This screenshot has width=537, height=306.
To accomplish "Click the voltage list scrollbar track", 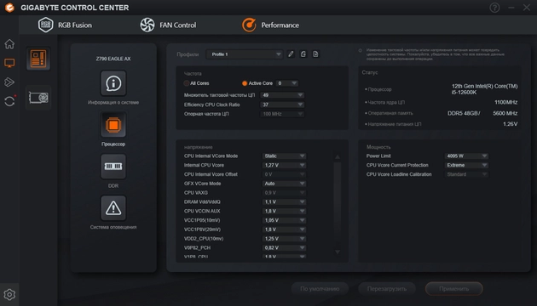I will click(338, 205).
